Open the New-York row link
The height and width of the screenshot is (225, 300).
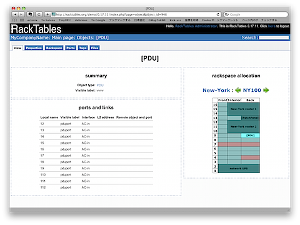coord(216,90)
